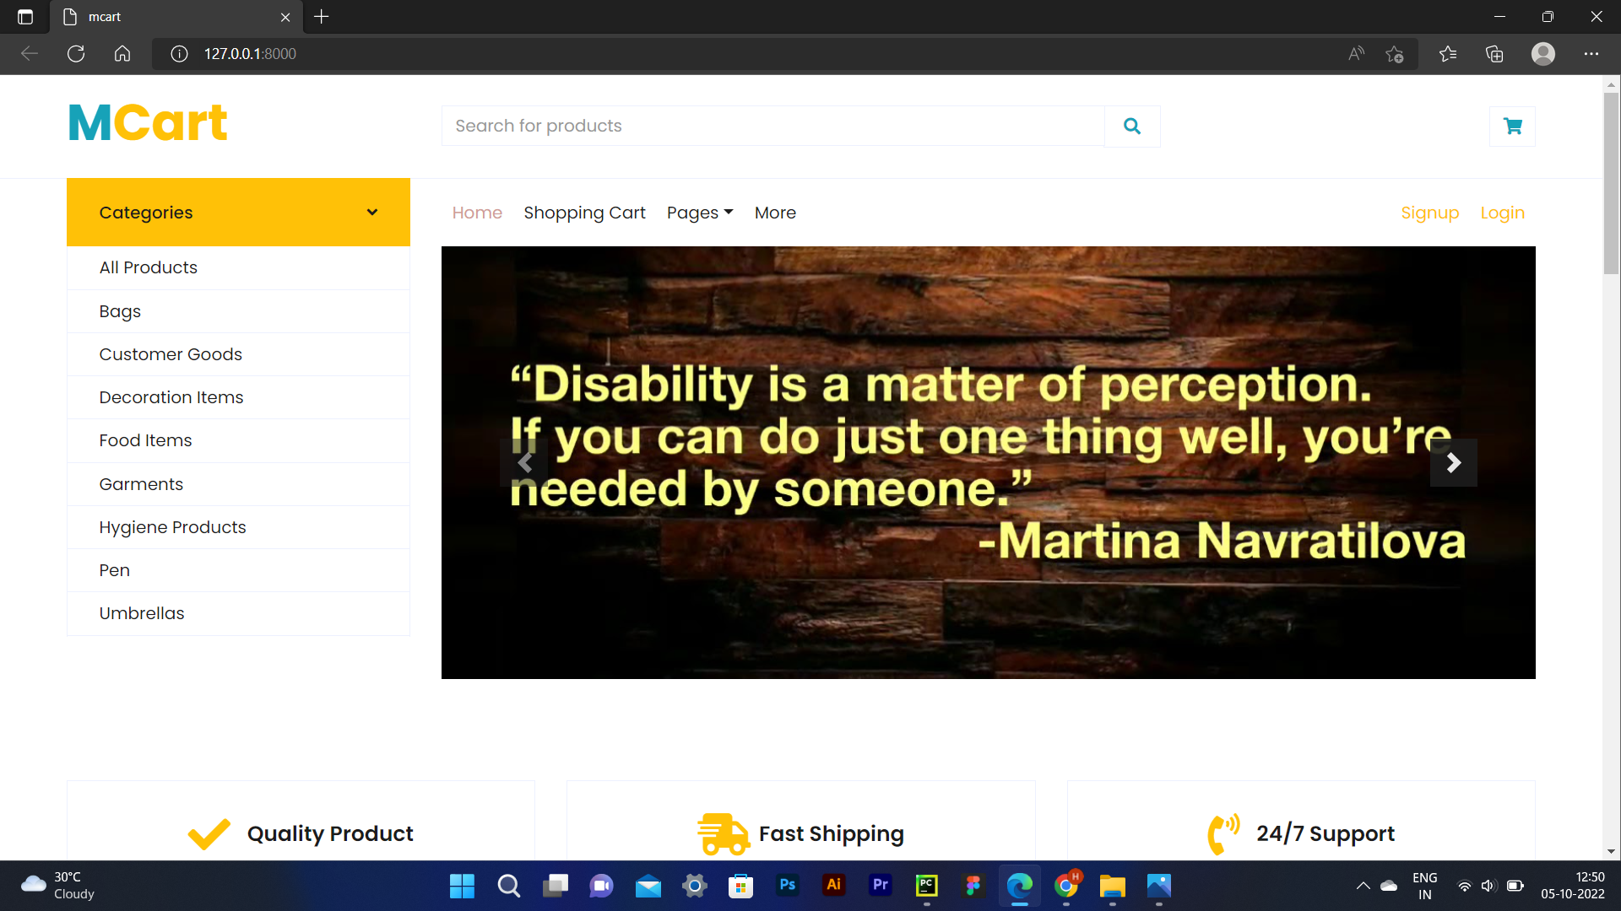Choose Hygiene Products category
Image resolution: width=1621 pixels, height=911 pixels.
click(172, 527)
